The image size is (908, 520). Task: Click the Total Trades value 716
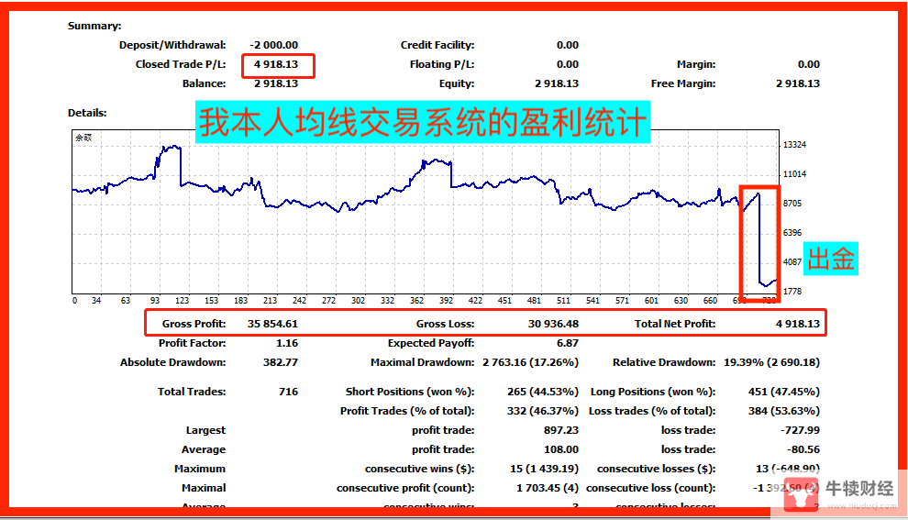288,392
